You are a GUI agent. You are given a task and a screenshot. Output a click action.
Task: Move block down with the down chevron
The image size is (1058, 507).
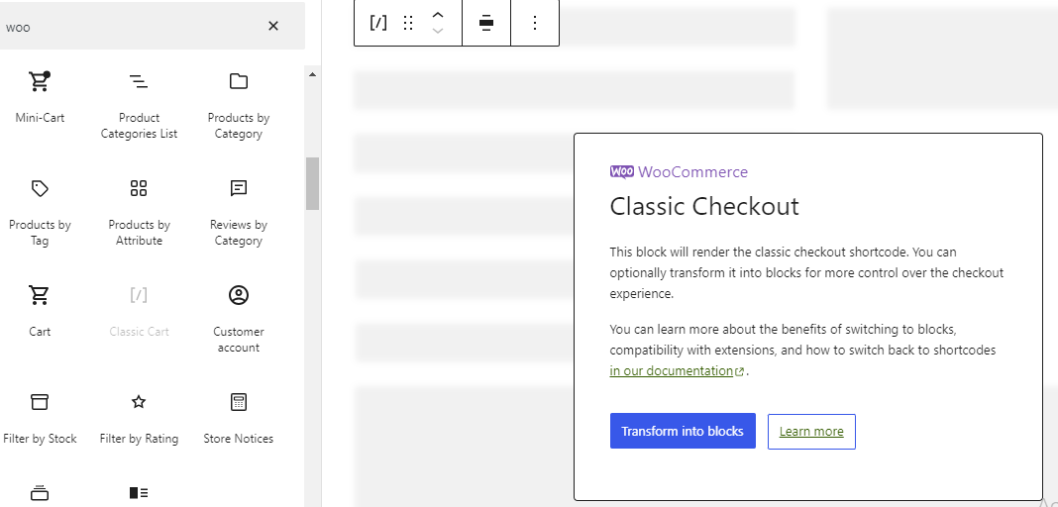(x=438, y=31)
